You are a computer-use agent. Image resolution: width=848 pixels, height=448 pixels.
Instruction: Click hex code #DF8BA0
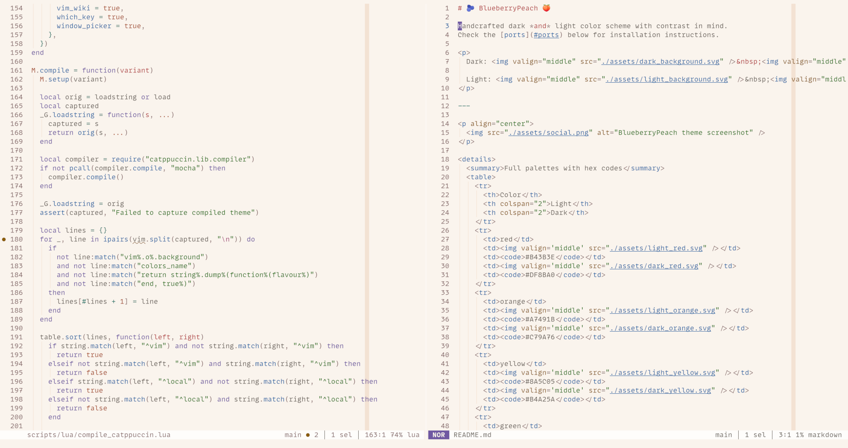pos(540,275)
